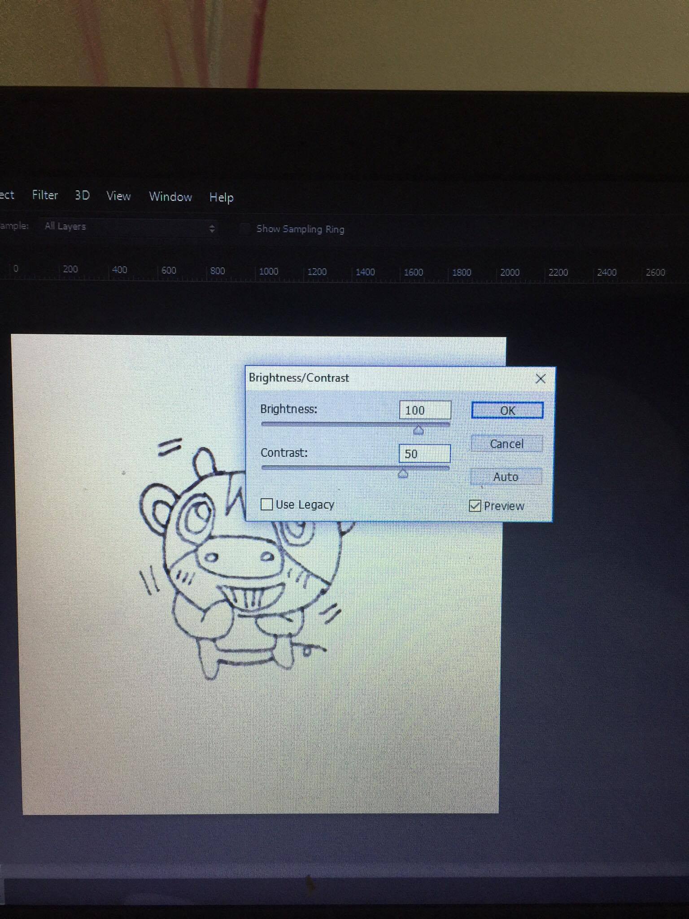
Task: Click the Auto button
Action: (x=506, y=477)
